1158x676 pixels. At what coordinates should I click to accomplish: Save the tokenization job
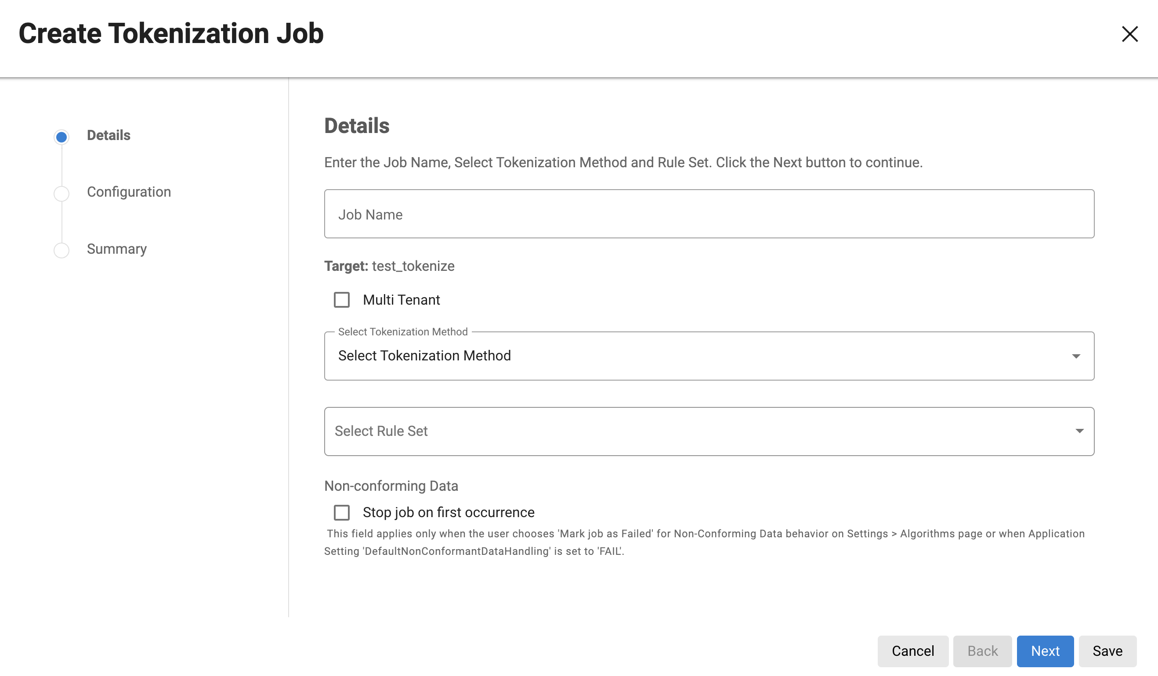pos(1107,651)
